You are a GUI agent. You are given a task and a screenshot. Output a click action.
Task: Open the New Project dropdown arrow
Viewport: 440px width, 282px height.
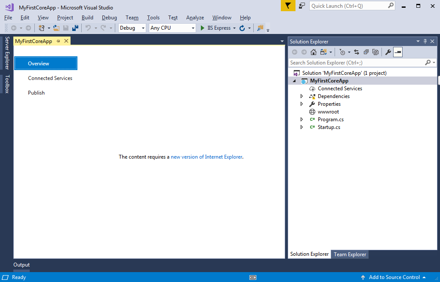coord(49,28)
